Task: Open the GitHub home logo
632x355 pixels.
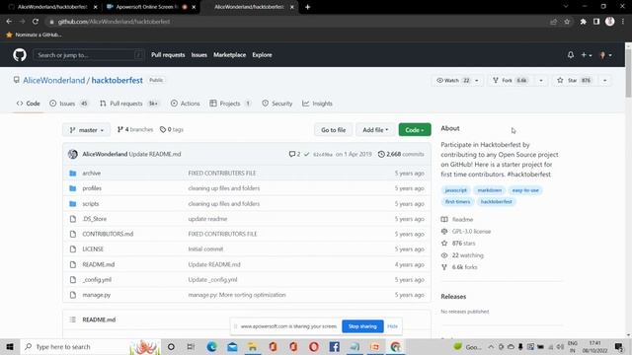Action: pyautogui.click(x=20, y=55)
